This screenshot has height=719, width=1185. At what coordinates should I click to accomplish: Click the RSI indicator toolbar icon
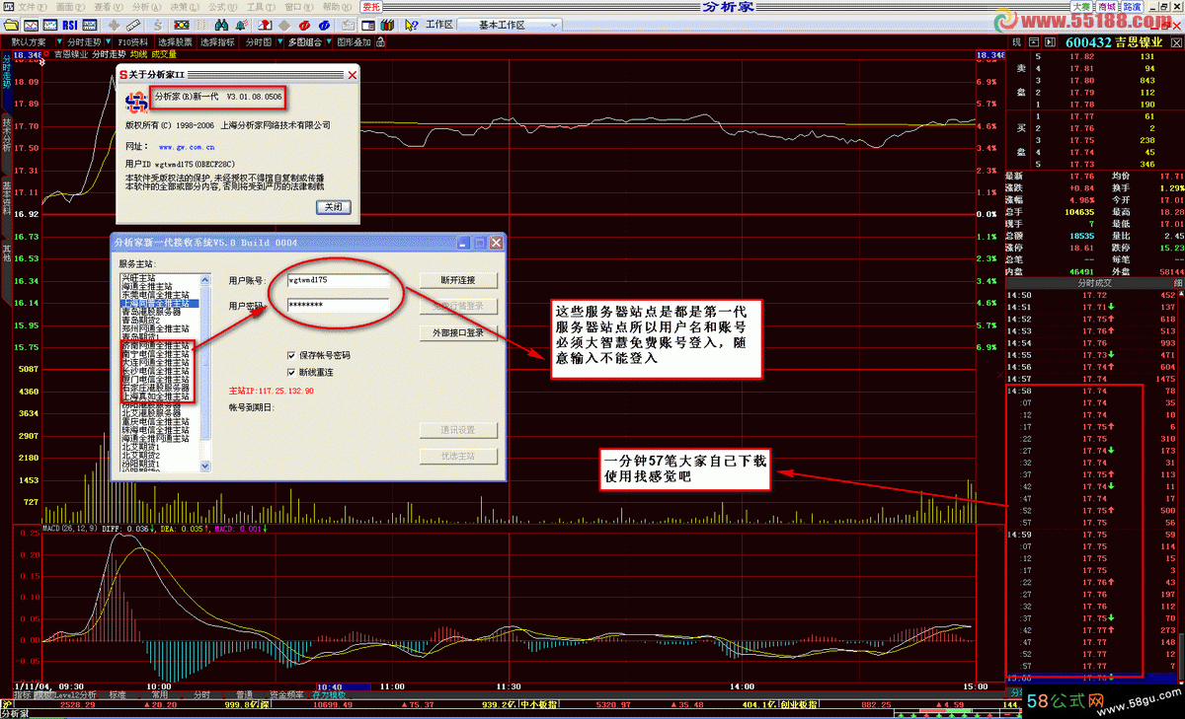70,24
